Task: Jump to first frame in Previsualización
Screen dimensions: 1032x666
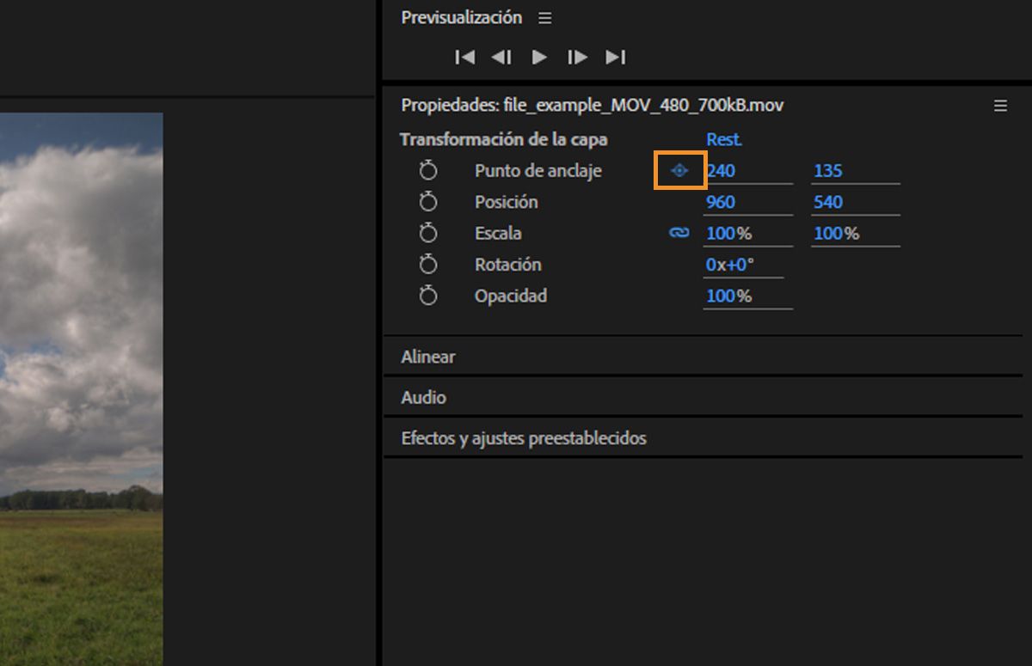Action: tap(465, 57)
